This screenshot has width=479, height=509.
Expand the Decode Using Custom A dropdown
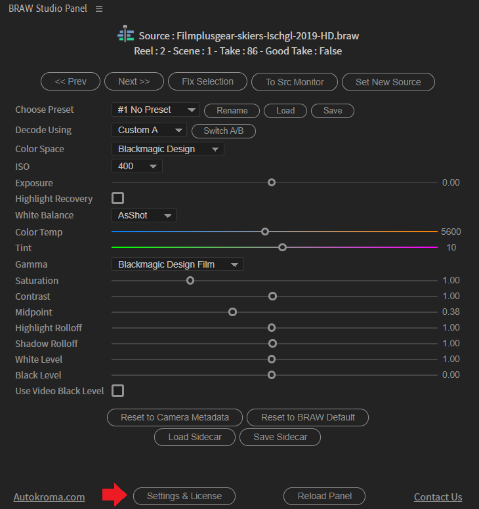[x=149, y=130]
